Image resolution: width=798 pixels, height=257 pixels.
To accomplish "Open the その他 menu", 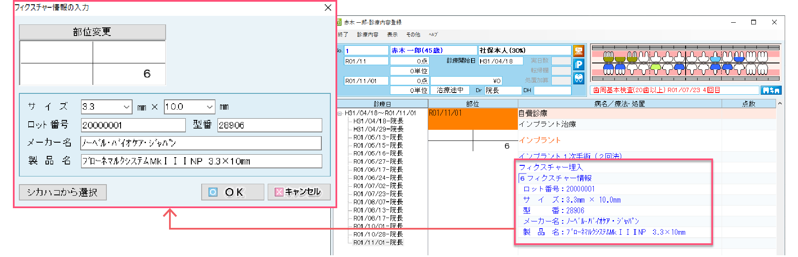I will [413, 35].
